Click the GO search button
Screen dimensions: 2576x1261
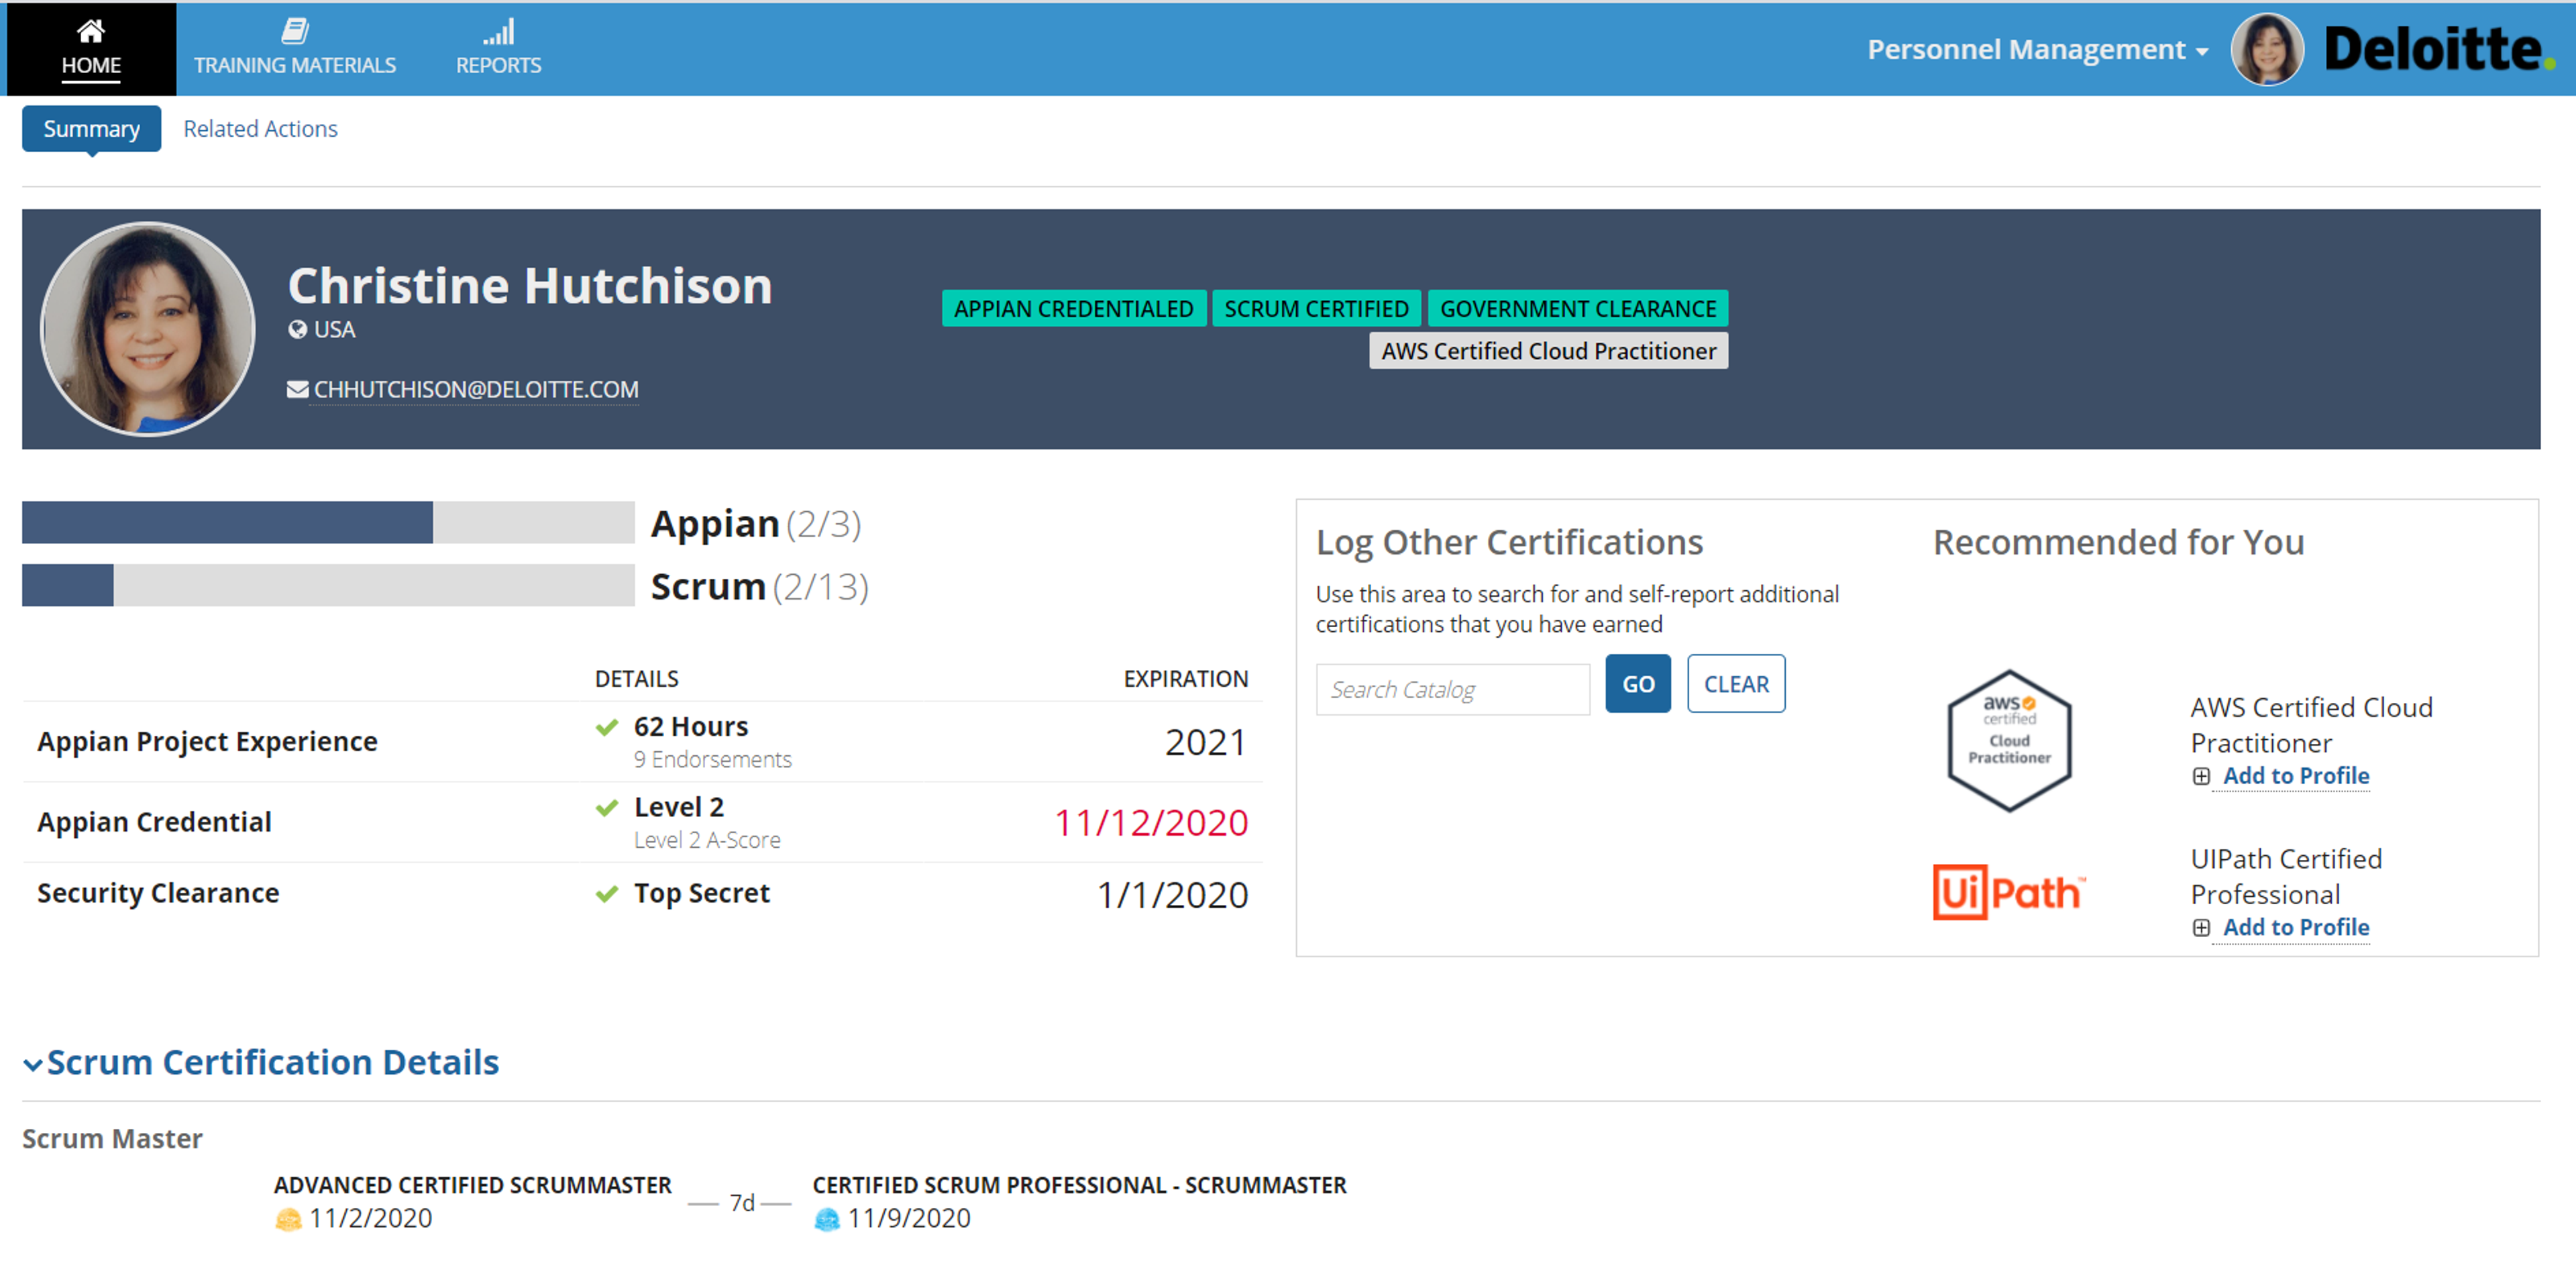1637,684
